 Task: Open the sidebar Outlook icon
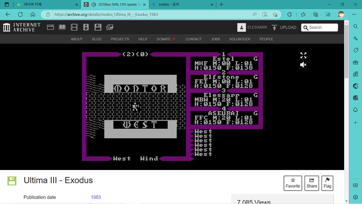[x=355, y=98]
